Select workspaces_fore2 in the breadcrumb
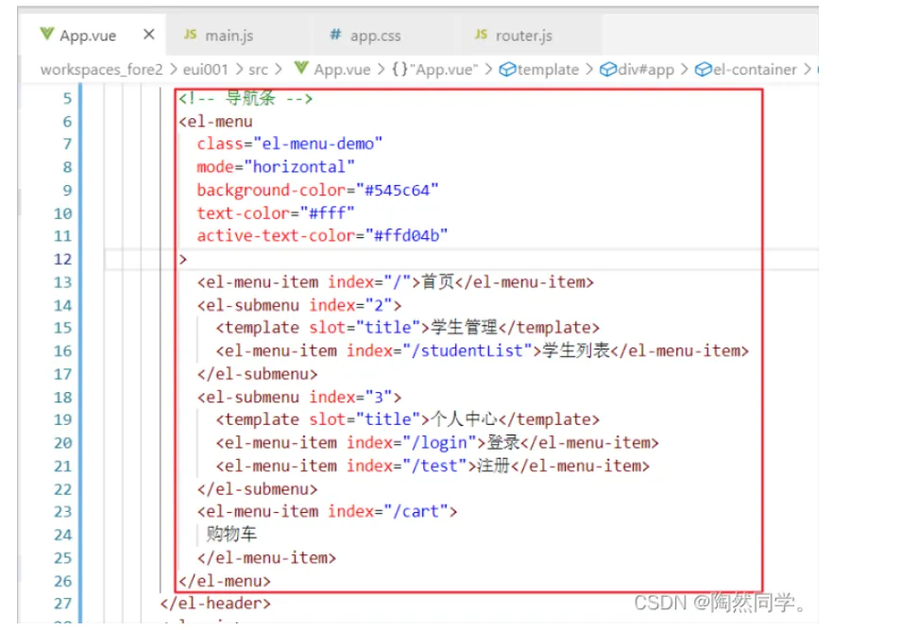Image resolution: width=901 pixels, height=630 pixels. 102,70
